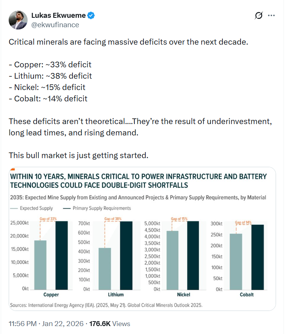The height and width of the screenshot is (334, 293).
Task: Click the orange marker atop chart
Action: pos(12,169)
